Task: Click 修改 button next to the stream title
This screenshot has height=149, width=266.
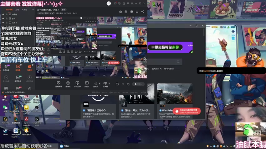Action: point(64,10)
